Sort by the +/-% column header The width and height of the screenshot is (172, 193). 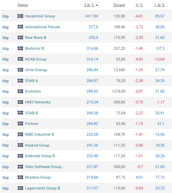(x=139, y=5)
